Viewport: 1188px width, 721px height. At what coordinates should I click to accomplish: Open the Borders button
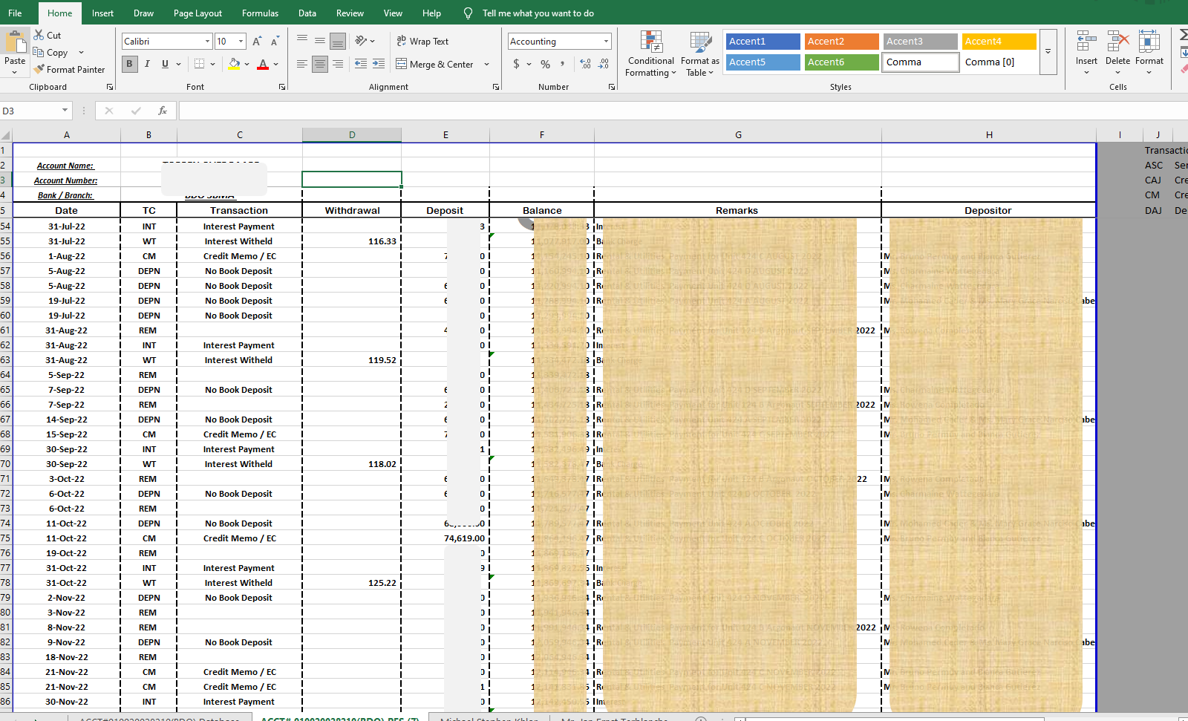click(200, 64)
